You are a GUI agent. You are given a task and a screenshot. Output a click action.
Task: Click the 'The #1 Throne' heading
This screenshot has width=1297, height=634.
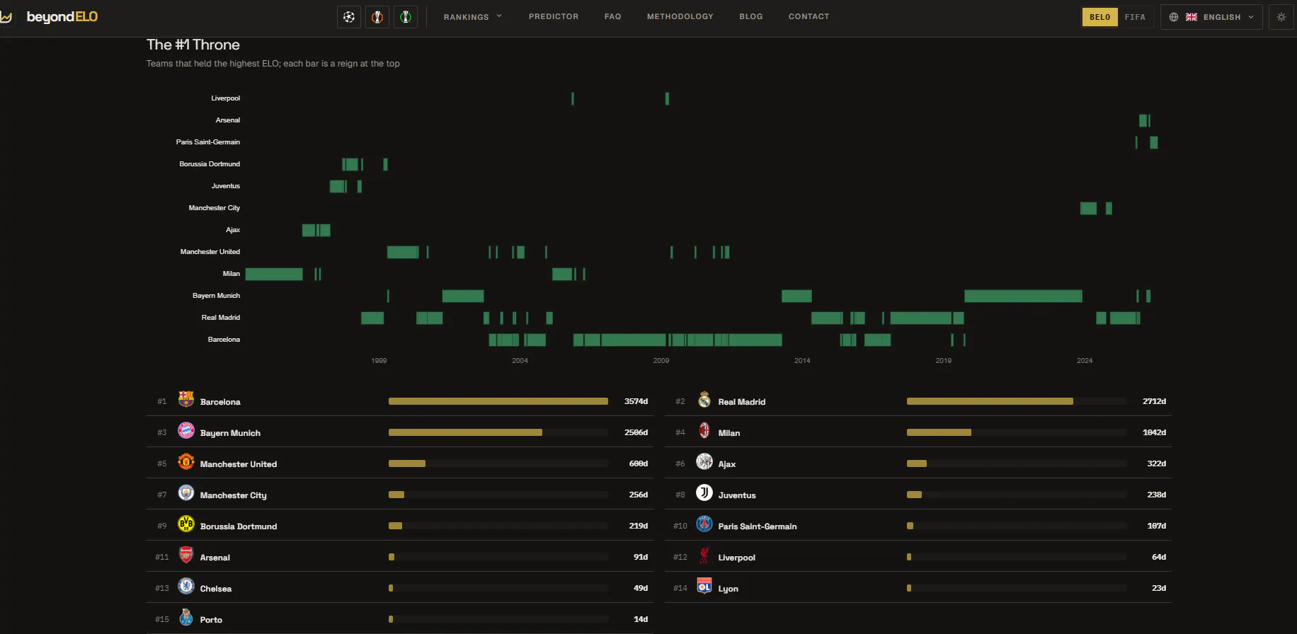[x=193, y=45]
